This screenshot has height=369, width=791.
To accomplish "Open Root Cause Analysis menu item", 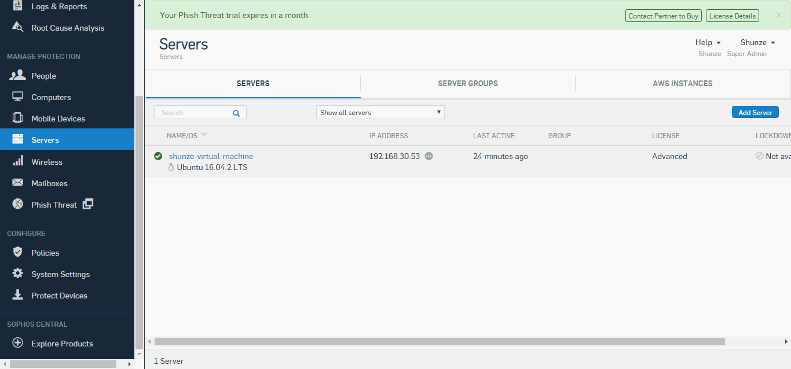I will pos(67,28).
